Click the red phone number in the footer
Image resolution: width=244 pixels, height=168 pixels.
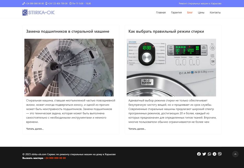pos(55,158)
